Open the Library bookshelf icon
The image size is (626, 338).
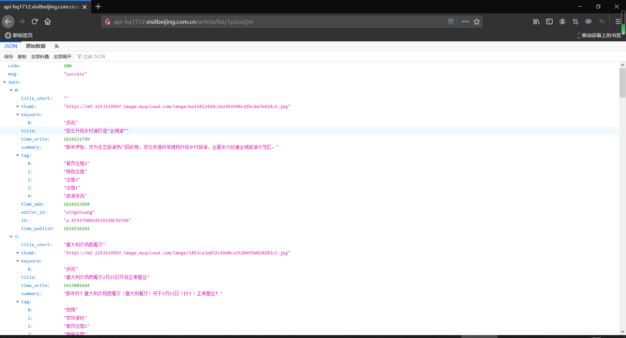click(536, 22)
